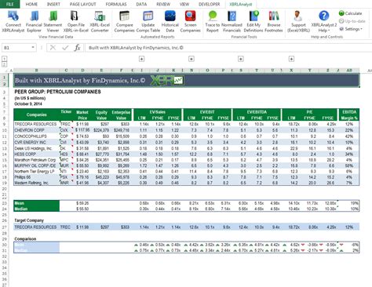Image resolution: width=372 pixels, height=287 pixels.
Task: Expand the column group above EV/EBITDA
Action: coord(241,59)
